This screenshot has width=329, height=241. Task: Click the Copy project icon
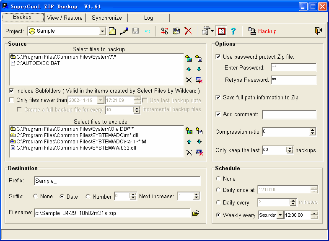click(176, 31)
